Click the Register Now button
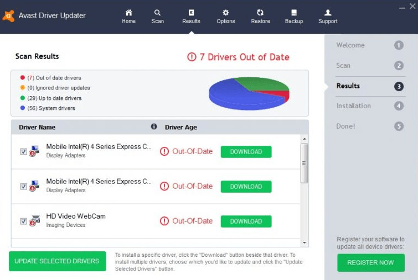 tap(371, 263)
